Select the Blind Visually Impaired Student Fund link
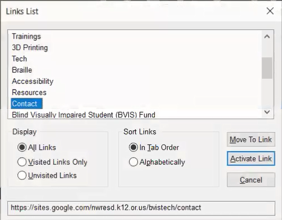Screen dimensions: 282x220 click(x=84, y=115)
